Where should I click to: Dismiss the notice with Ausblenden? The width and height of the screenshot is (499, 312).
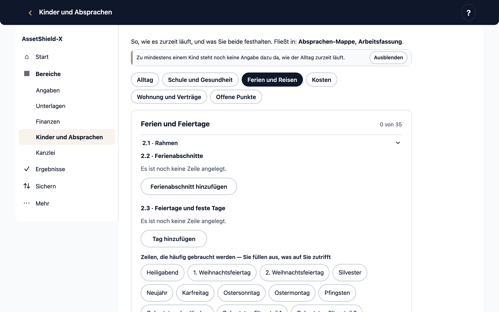(389, 58)
